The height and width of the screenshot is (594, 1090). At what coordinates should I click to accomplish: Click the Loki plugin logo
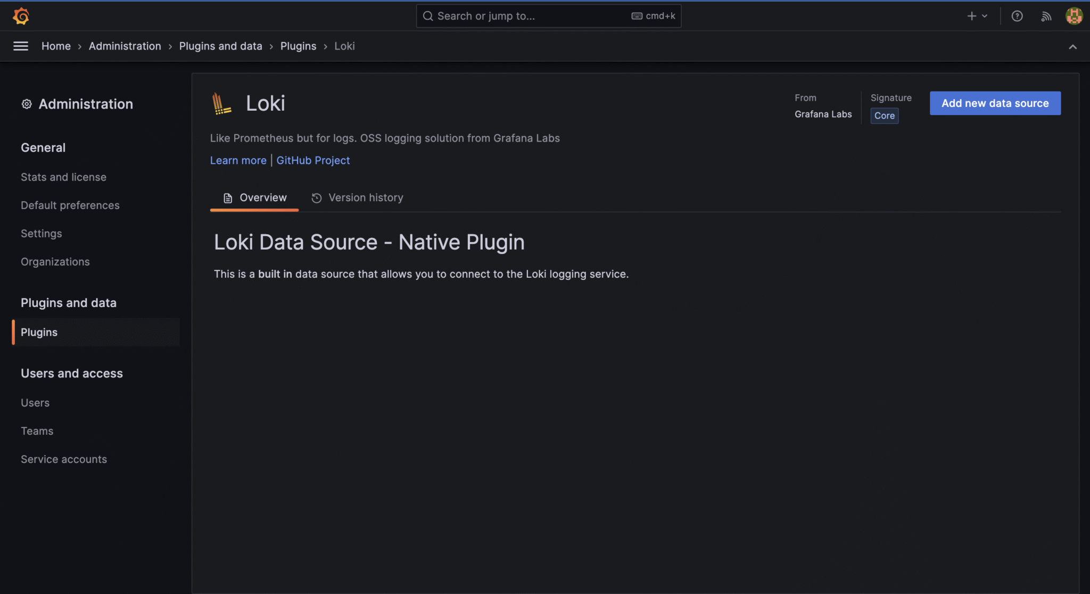[x=221, y=102]
